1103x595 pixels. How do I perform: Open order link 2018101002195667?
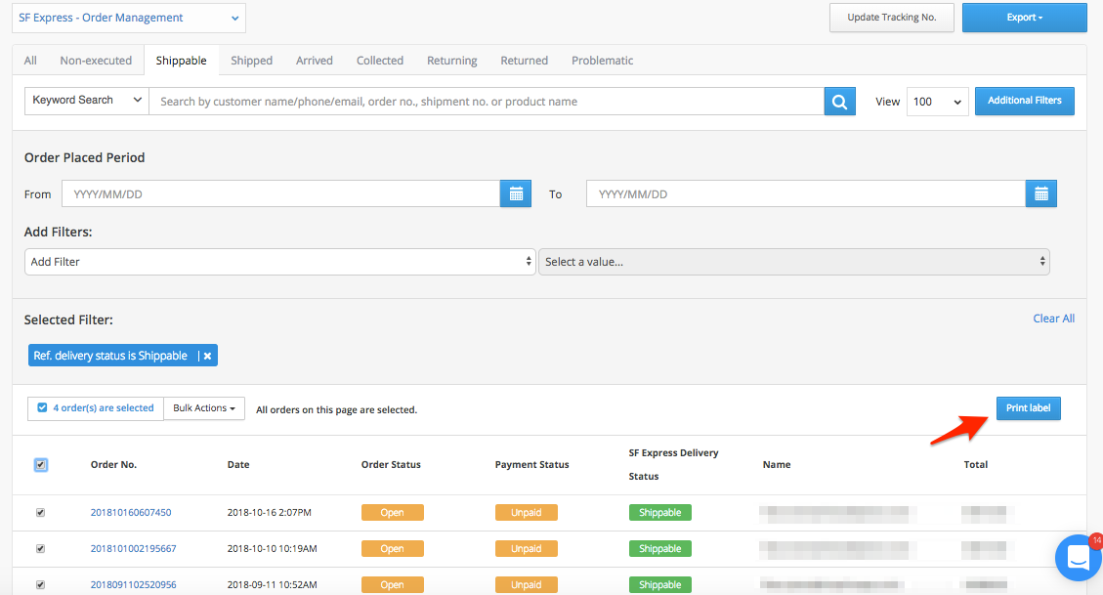point(134,548)
